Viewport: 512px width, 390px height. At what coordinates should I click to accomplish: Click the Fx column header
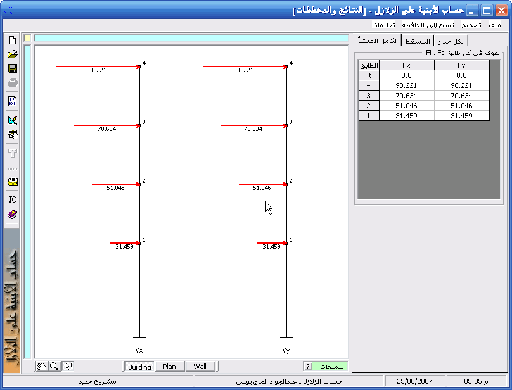pyautogui.click(x=407, y=65)
